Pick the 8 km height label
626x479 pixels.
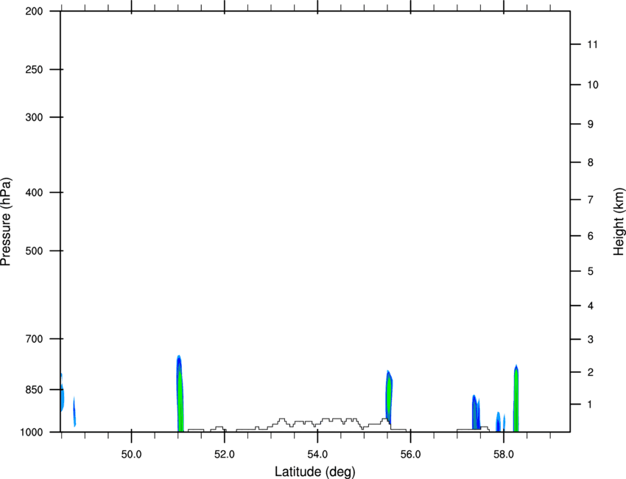[x=591, y=163]
